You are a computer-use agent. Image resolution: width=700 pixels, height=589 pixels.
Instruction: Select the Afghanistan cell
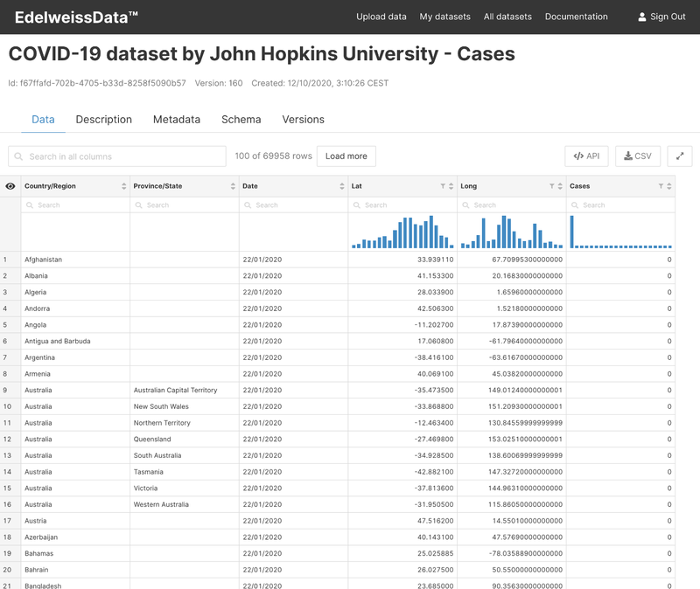75,260
